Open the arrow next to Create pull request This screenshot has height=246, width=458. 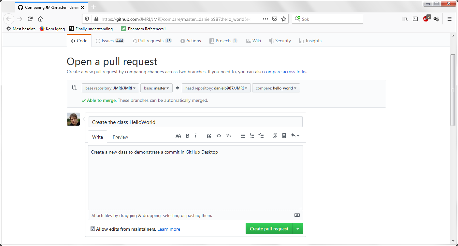tap(298, 229)
